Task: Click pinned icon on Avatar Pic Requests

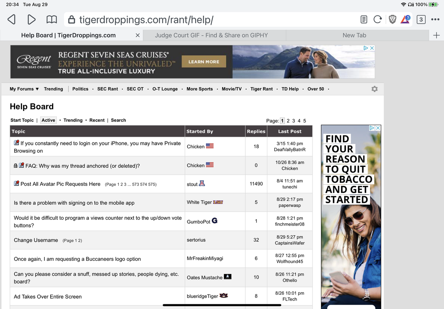Action: pos(17,183)
